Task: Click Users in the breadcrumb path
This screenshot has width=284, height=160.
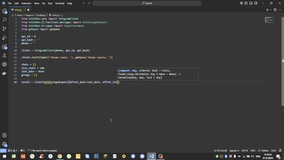Action: pyautogui.click(x=20, y=15)
